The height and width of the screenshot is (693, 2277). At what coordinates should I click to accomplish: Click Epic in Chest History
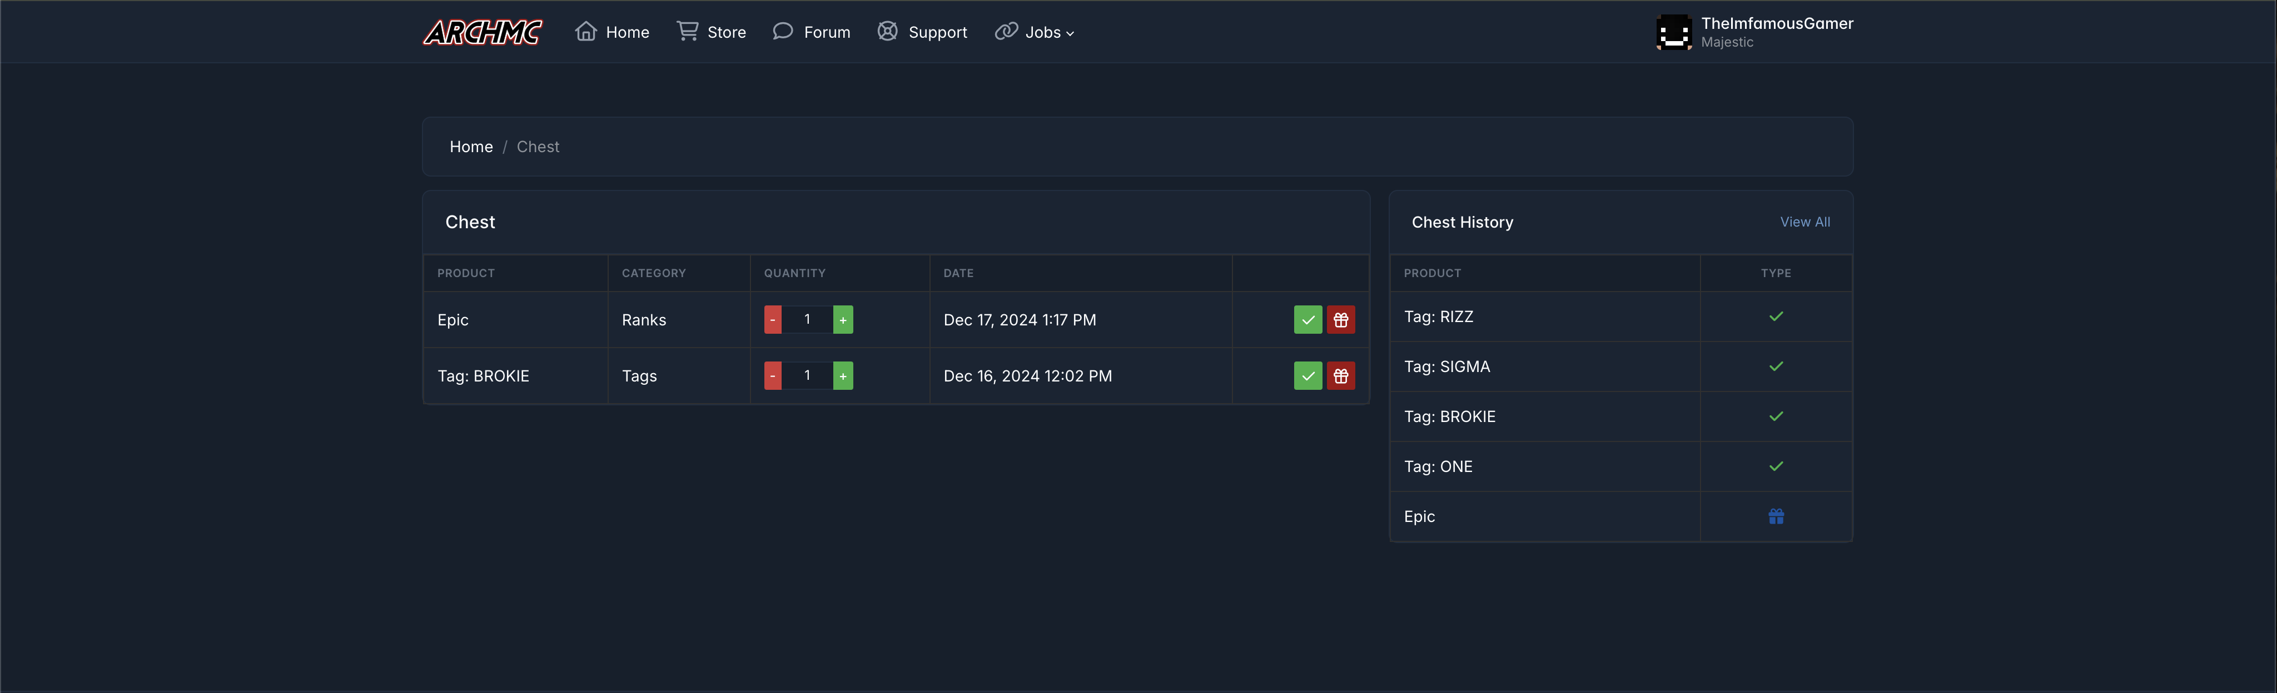point(1419,516)
